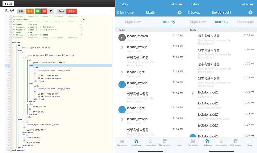This screenshot has height=153, width=257.
Task: Open Bokdo_spot2 'Colortemperature is 2000' entry
Action: pos(222,116)
